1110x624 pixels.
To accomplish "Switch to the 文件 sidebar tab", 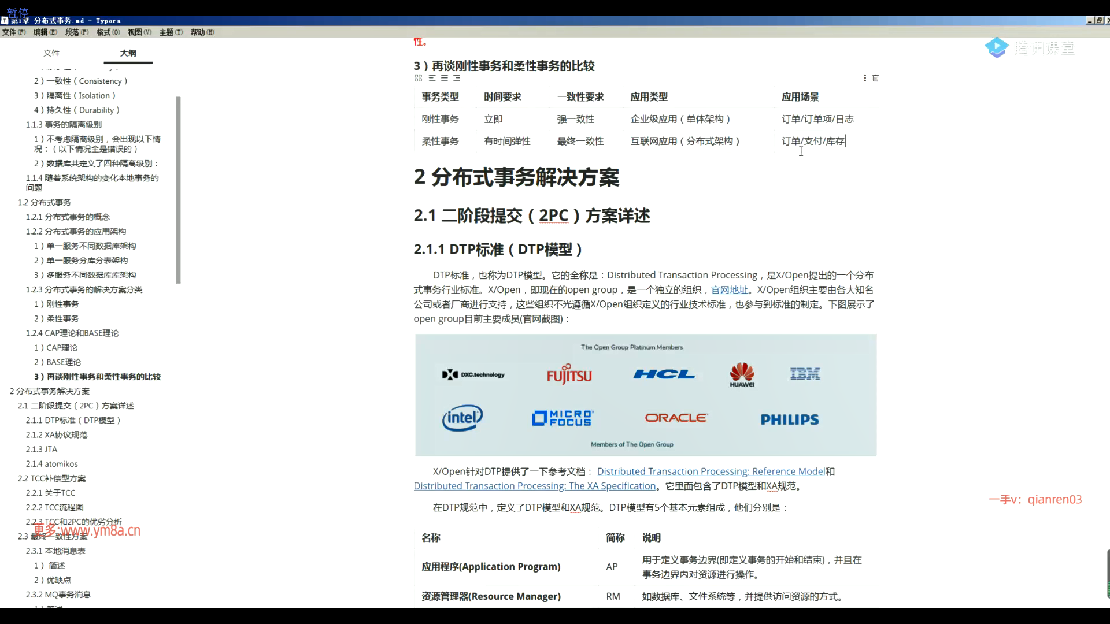I will 51,53.
